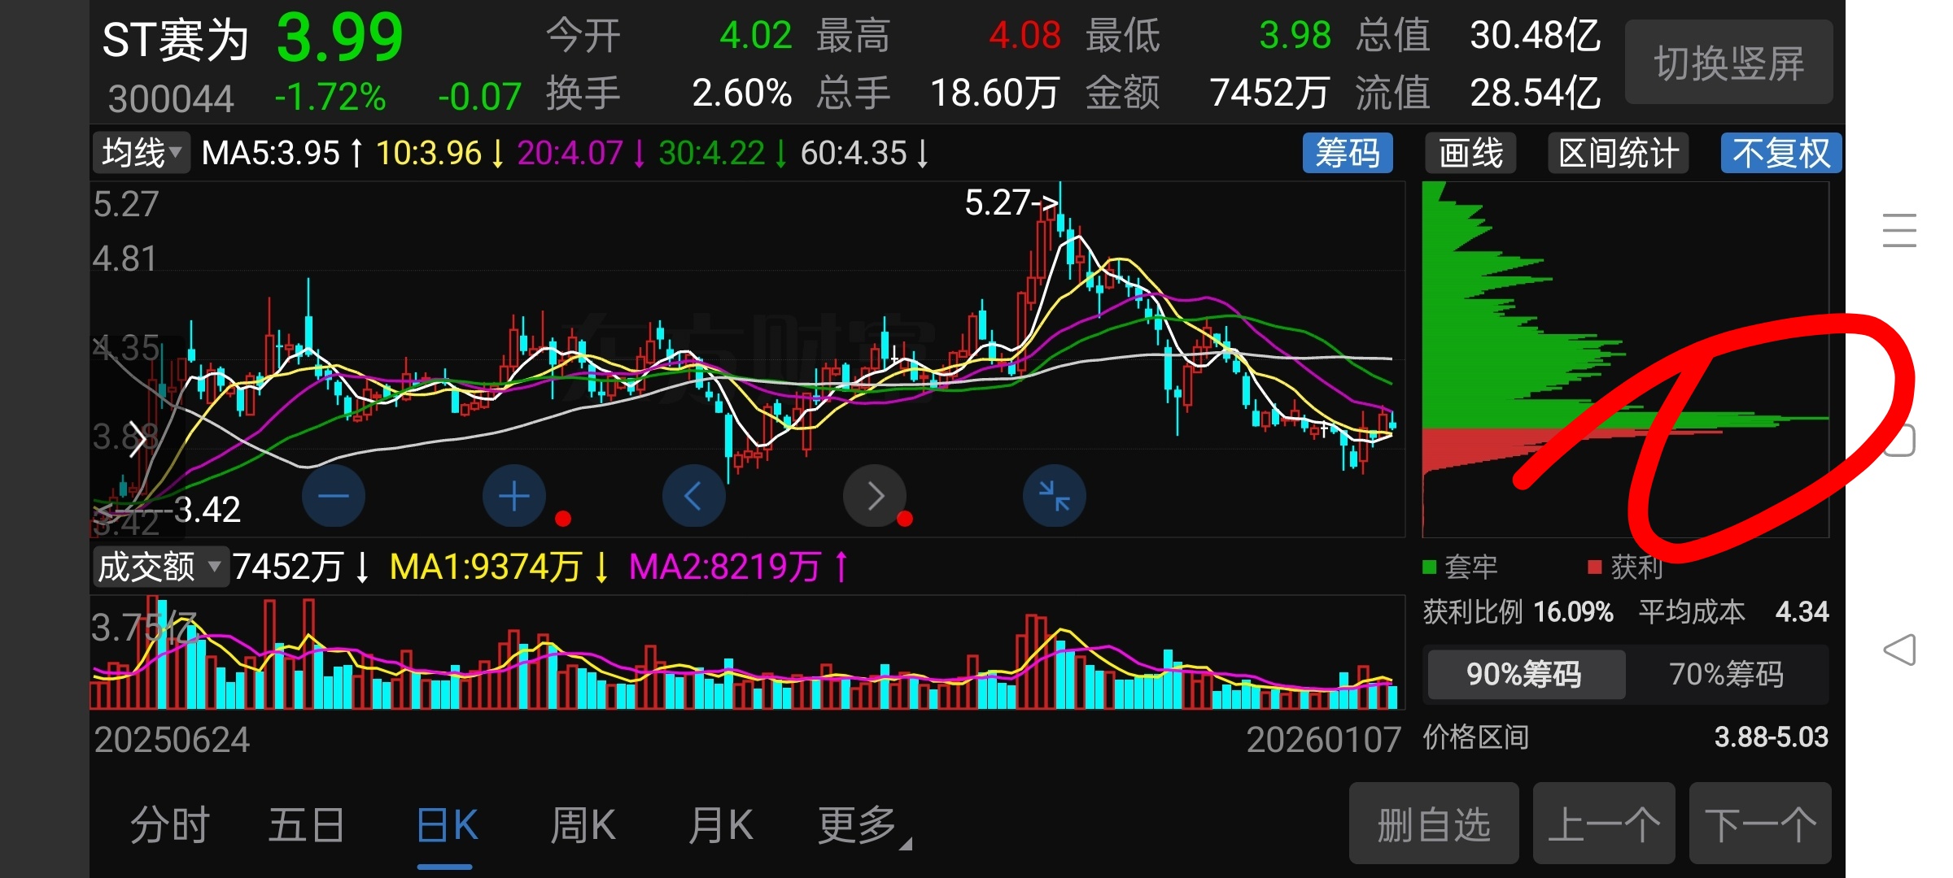The image size is (1953, 878).
Task: Expand the 更多 period options
Action: pyautogui.click(x=859, y=825)
